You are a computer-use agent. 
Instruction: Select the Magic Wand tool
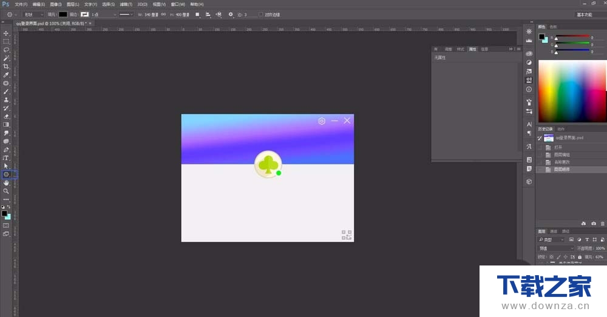(x=6, y=58)
